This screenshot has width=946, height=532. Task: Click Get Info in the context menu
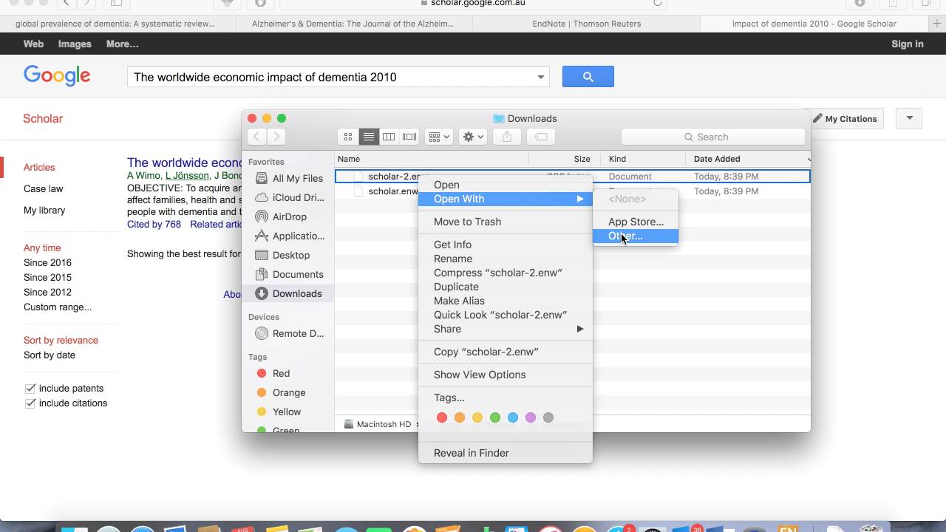(x=506, y=245)
